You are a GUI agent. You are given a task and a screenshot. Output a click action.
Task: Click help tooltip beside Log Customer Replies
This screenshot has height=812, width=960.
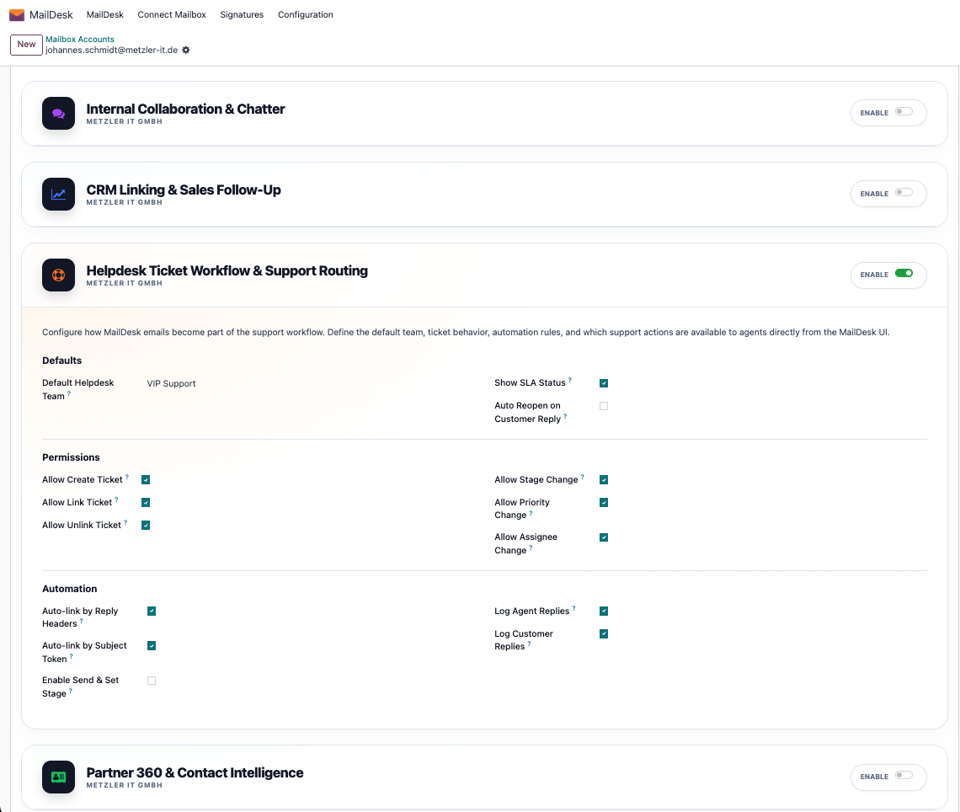(x=529, y=644)
